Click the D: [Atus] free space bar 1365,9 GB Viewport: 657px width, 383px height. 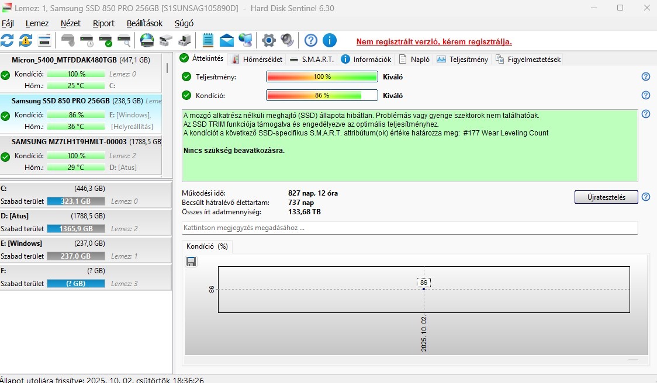point(76,228)
